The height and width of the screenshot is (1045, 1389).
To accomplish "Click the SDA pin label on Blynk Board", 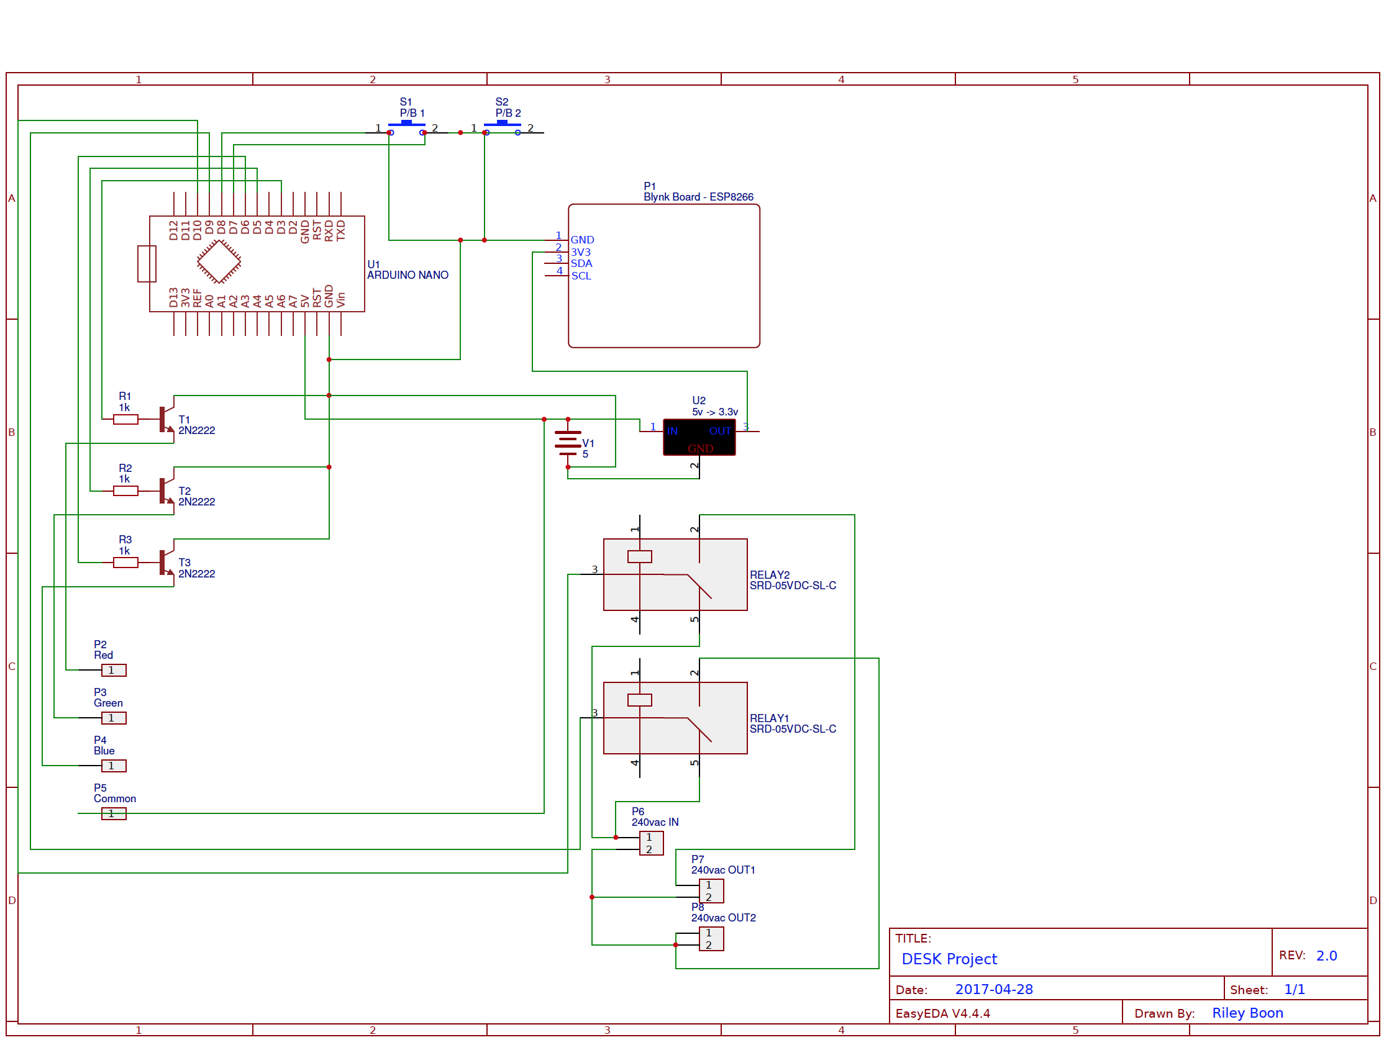I will pyautogui.click(x=581, y=265).
